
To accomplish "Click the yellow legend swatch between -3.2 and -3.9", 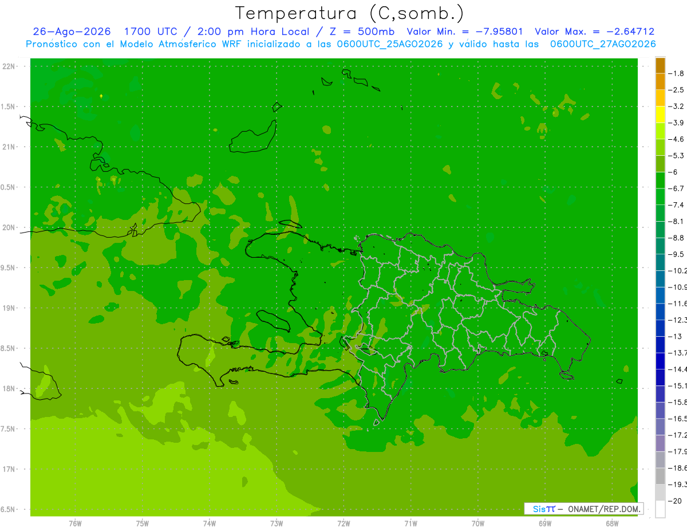I will pos(660,115).
